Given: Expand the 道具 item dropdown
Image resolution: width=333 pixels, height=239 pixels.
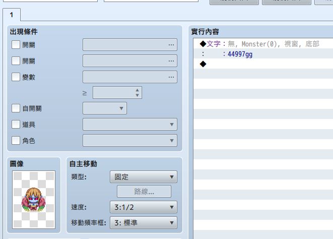Looking at the screenshot, I should (x=130, y=125).
